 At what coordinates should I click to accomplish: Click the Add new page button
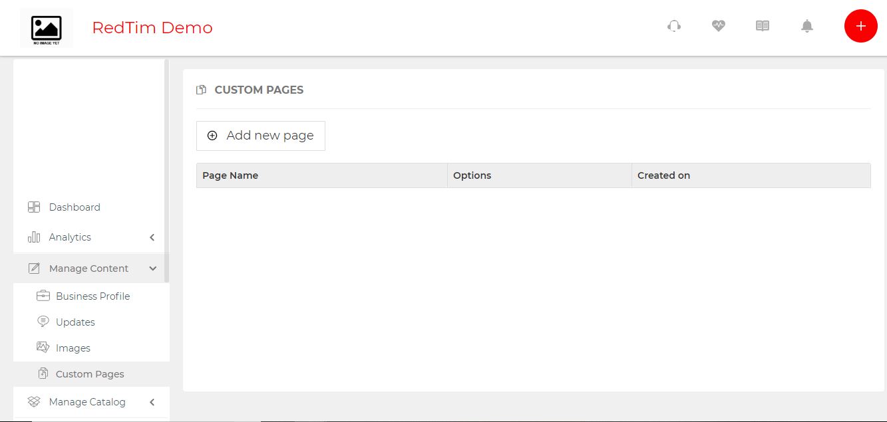(x=261, y=136)
